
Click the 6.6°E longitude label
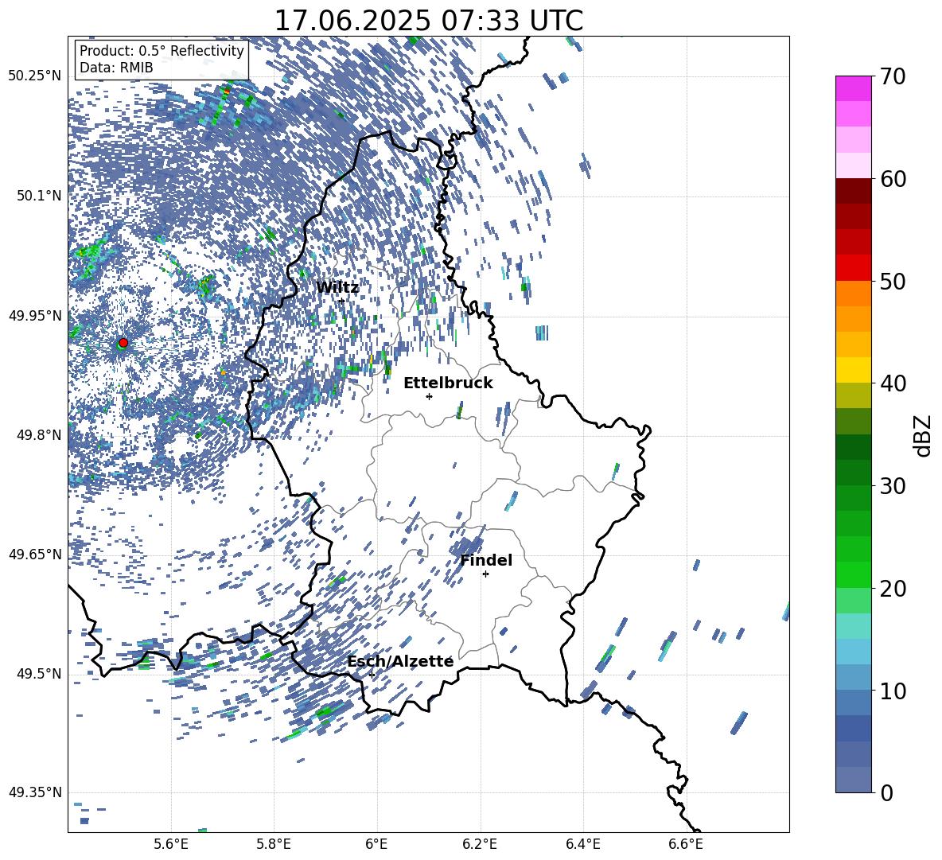[x=686, y=844]
